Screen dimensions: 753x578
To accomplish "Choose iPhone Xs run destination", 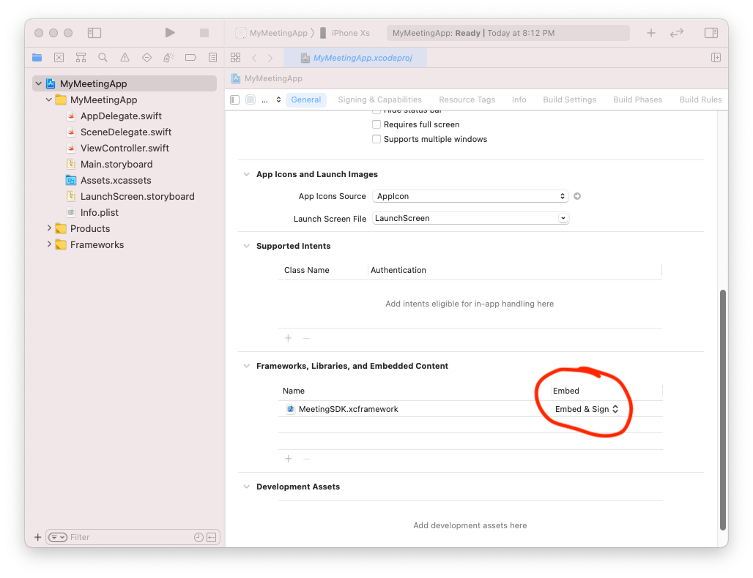I will (x=345, y=33).
